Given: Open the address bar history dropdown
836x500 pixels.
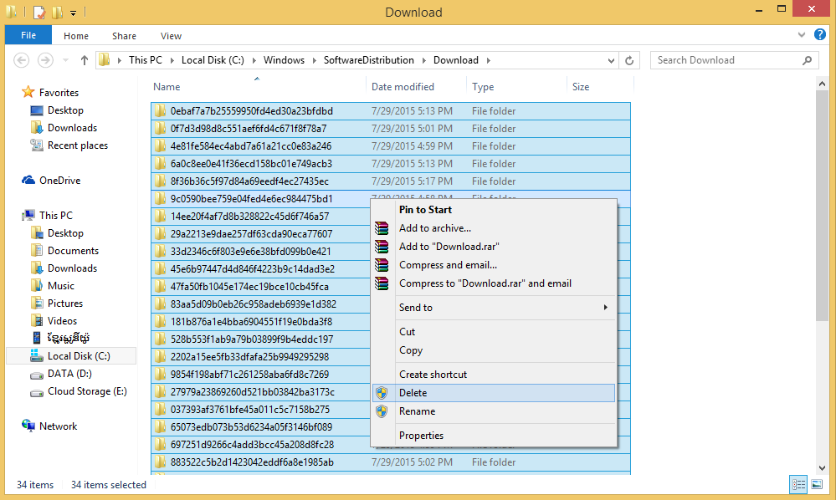Looking at the screenshot, I should click(x=611, y=61).
